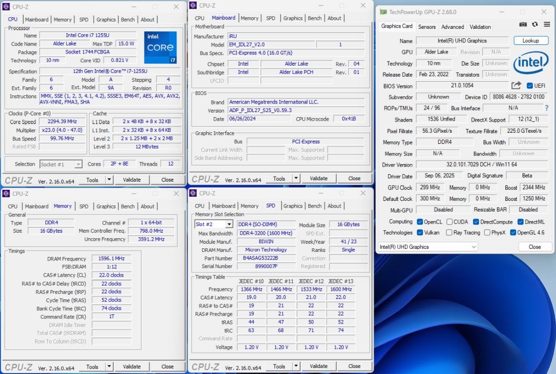
Task: Open the Intel(R) UHD Graphics GPU selector dropdown
Action: 428,247
